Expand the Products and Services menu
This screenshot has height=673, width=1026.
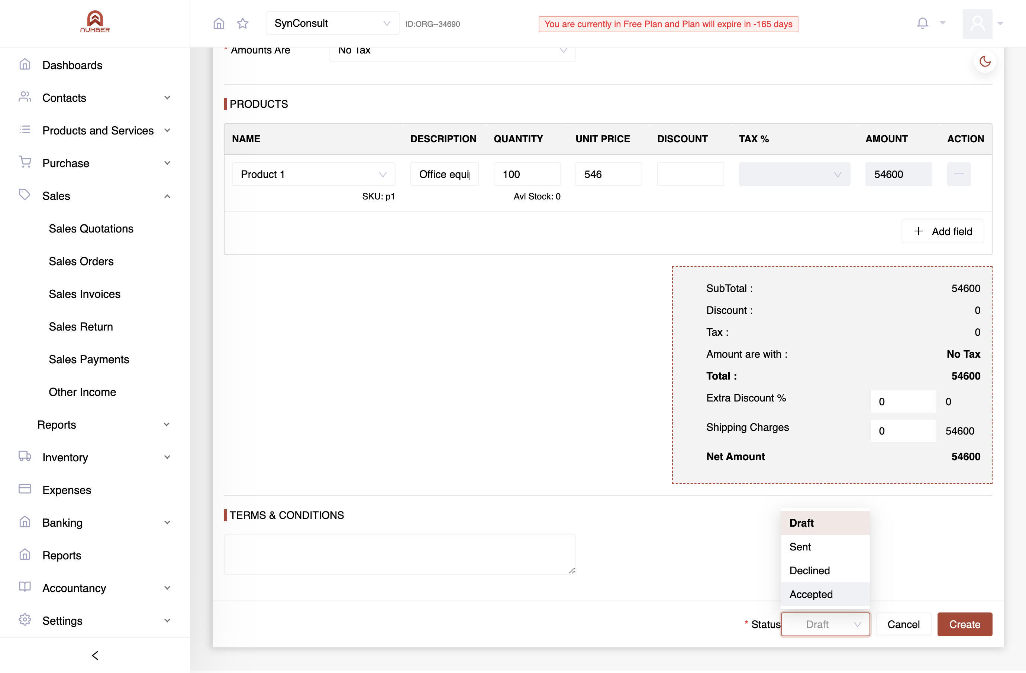95,130
